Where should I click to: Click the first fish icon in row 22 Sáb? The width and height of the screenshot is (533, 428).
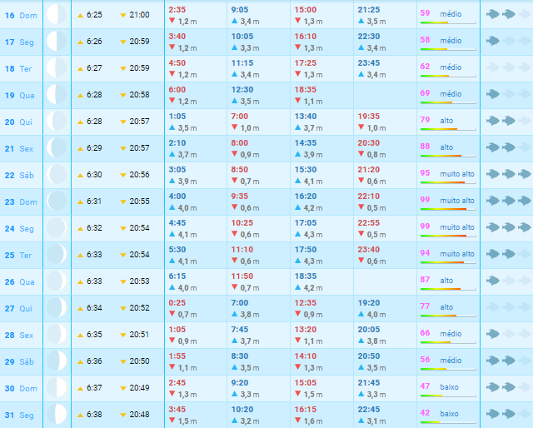coord(493,174)
